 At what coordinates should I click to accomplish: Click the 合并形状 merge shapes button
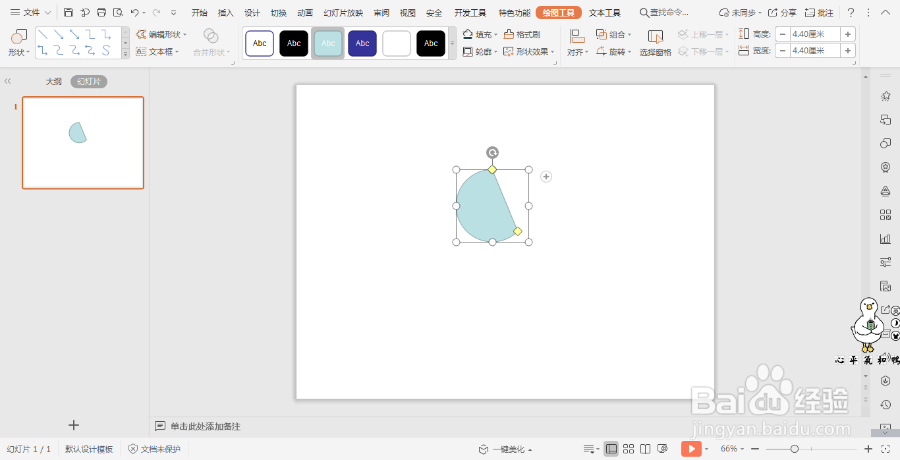(x=211, y=43)
